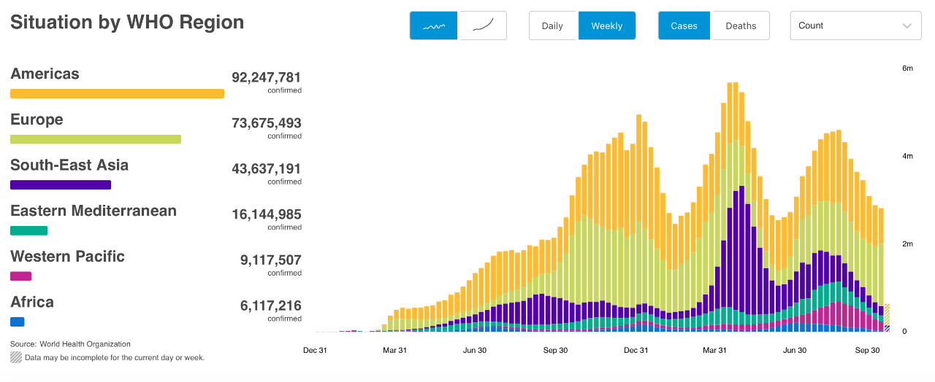
Task: Click the Eastern Mediterranean count 16,144,985
Action: tap(267, 214)
